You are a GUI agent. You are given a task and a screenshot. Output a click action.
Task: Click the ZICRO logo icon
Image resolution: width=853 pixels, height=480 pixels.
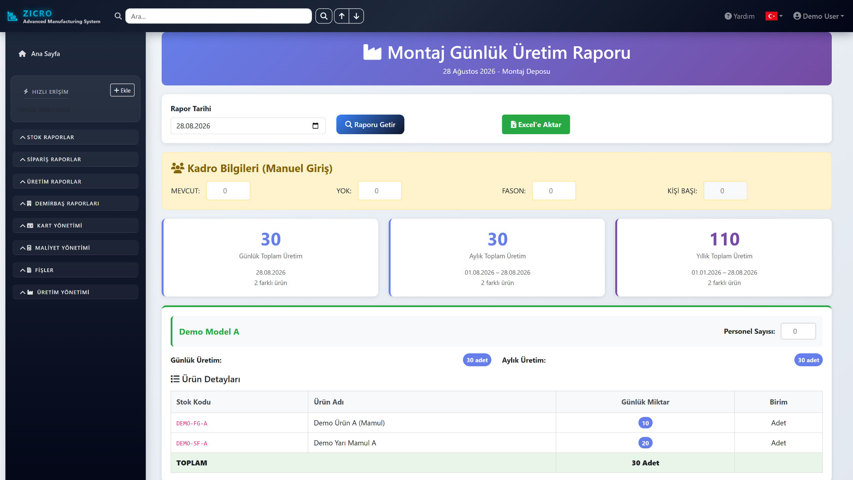[x=12, y=16]
